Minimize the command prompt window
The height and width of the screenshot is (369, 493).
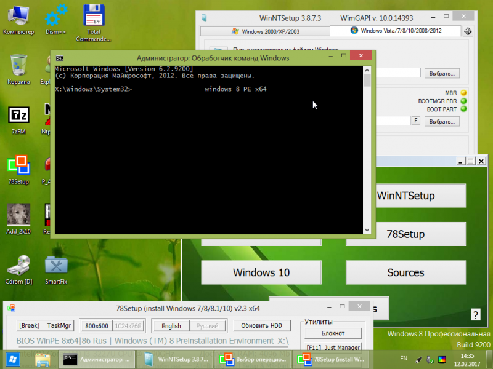[x=330, y=56]
